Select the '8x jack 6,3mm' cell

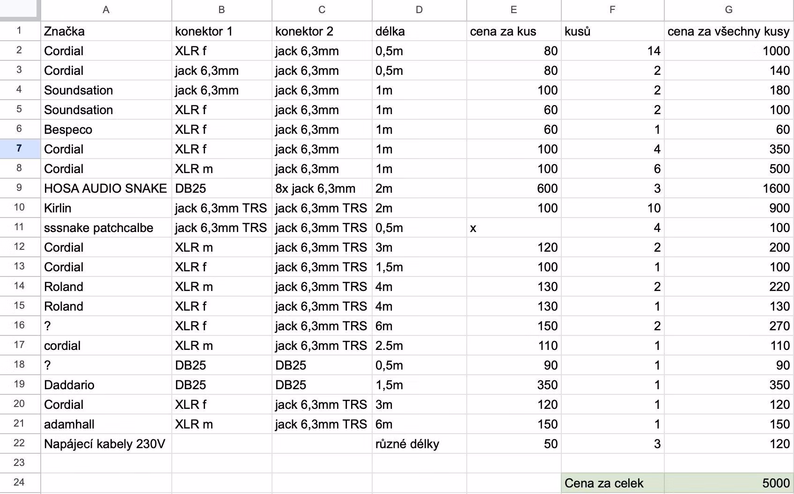tap(322, 188)
